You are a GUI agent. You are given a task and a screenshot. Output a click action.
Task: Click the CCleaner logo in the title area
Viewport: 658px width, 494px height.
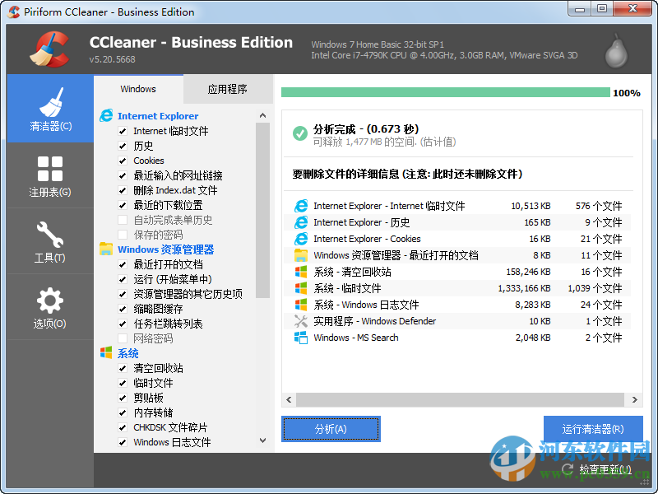point(48,48)
